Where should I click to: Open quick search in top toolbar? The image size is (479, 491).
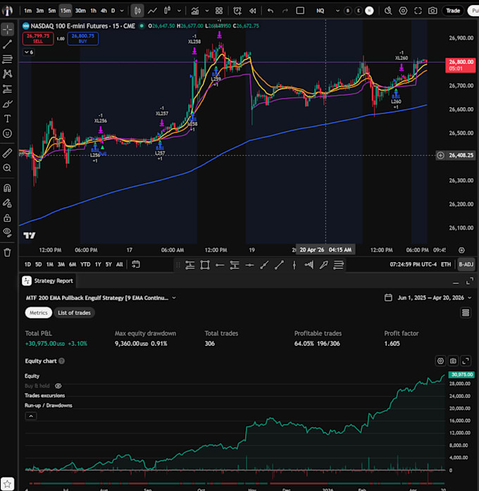tap(388, 11)
